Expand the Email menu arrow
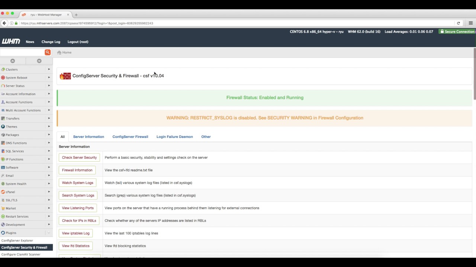The width and height of the screenshot is (476, 267). pyautogui.click(x=49, y=175)
